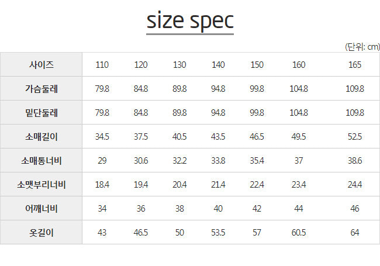Select 소매길이 value 40.5
Viewport: 380px width, 266px height.
179,137
